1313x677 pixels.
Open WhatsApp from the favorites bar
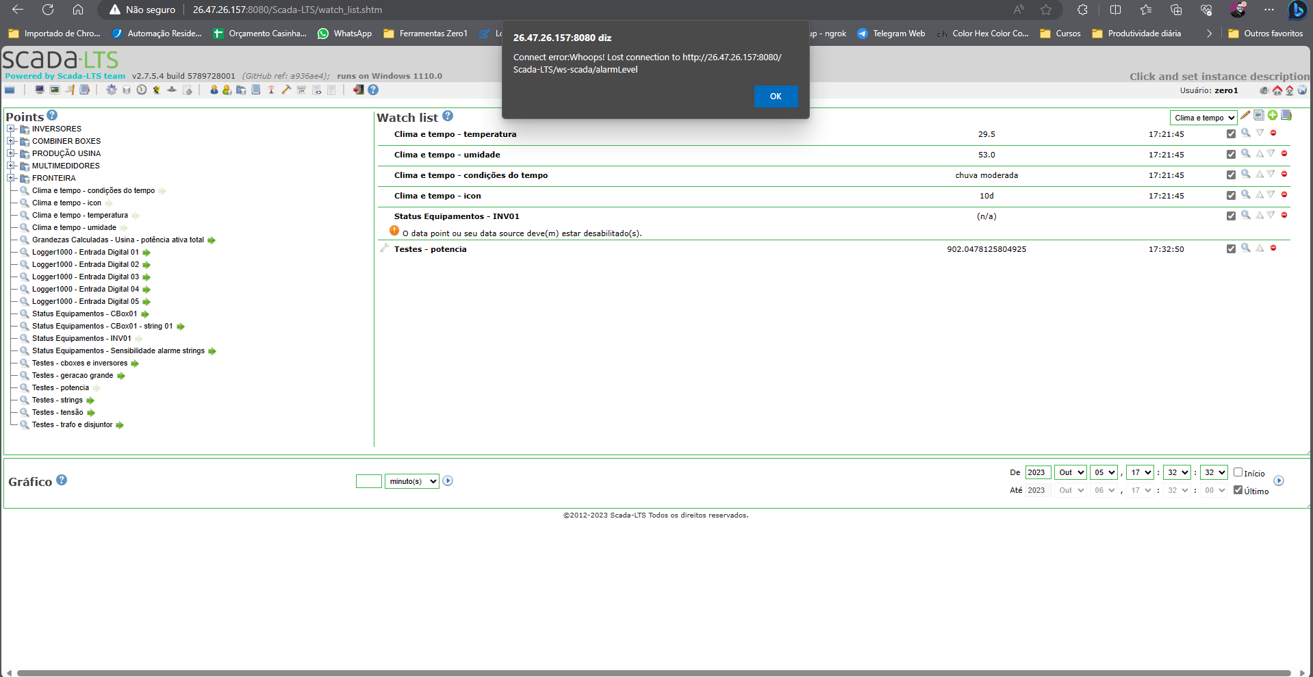344,33
